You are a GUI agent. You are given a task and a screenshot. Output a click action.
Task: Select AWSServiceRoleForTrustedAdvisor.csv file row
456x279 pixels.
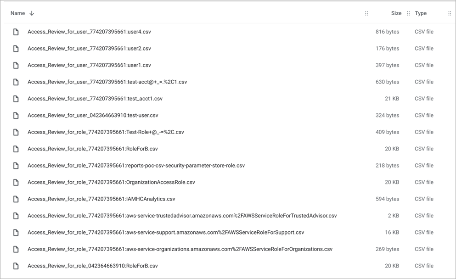pos(182,216)
